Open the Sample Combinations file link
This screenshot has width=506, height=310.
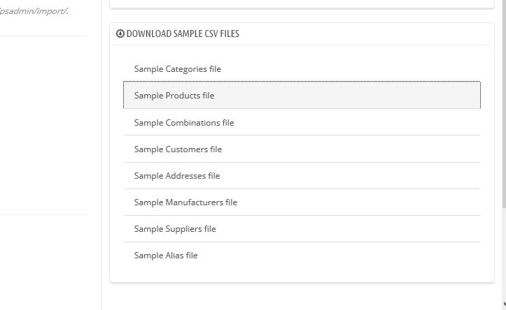coord(184,122)
